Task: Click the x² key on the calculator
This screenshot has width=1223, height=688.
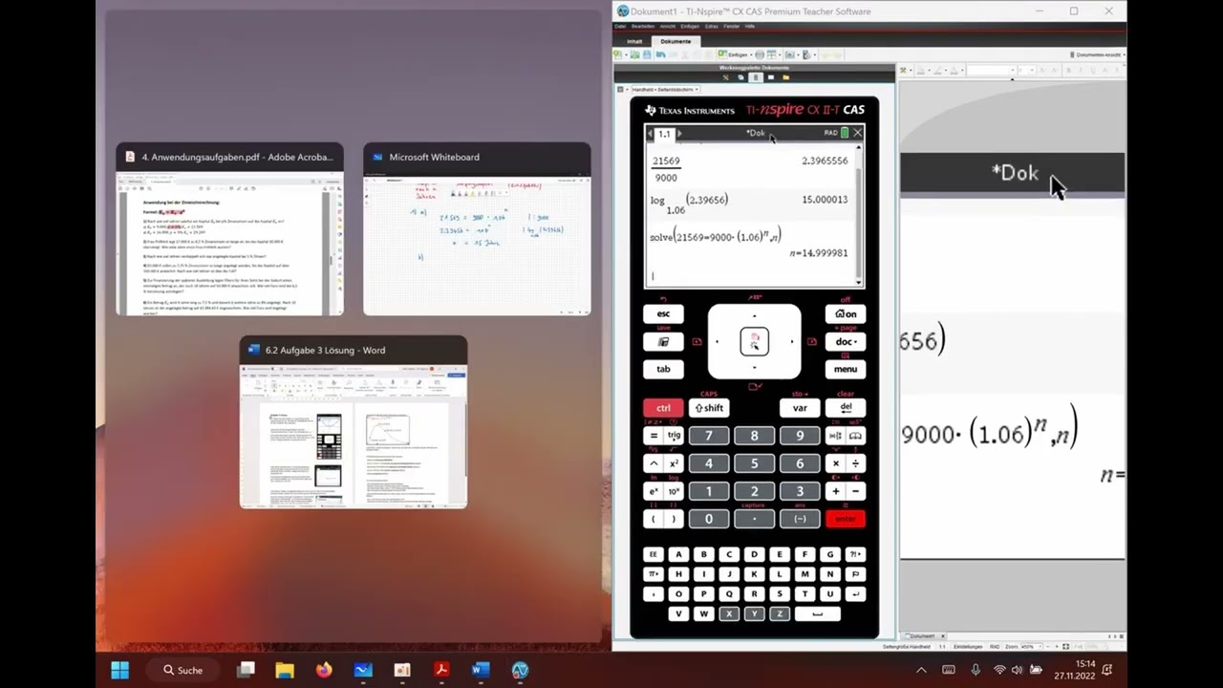Action: click(675, 463)
